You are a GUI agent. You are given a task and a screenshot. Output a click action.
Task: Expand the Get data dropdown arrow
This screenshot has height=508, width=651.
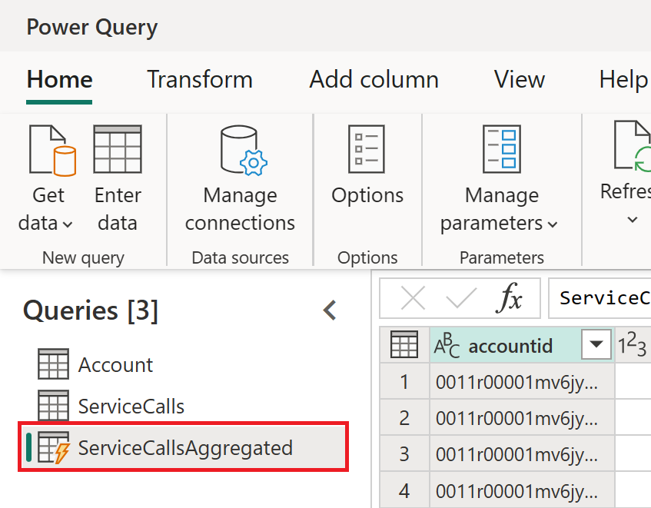[x=68, y=224]
